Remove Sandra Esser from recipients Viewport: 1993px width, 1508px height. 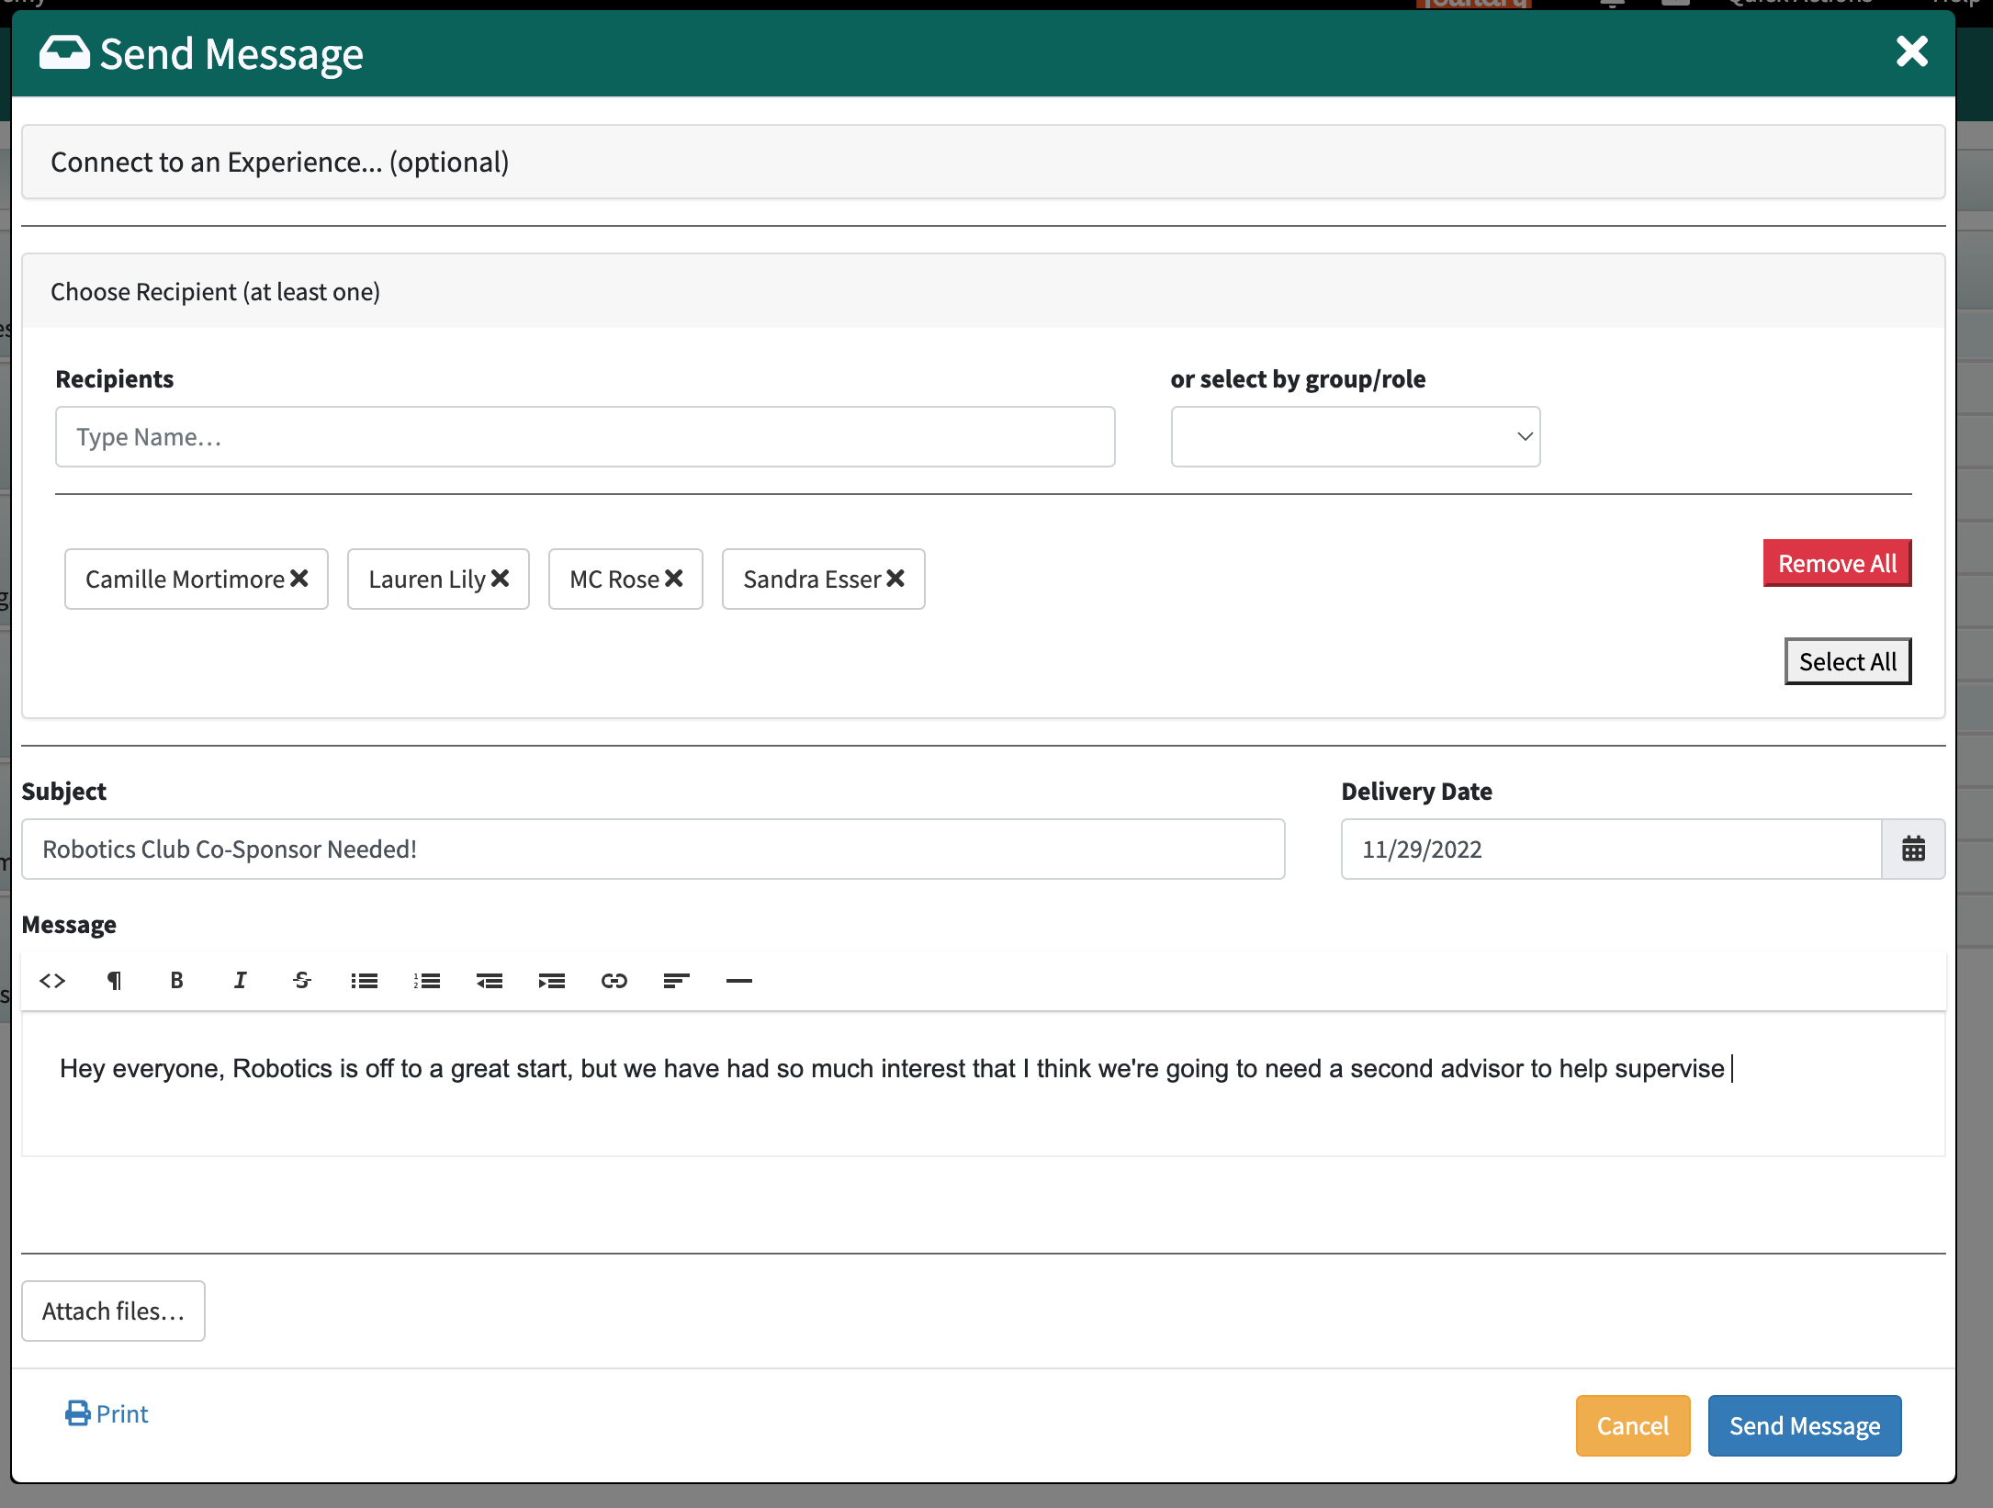pyautogui.click(x=895, y=579)
